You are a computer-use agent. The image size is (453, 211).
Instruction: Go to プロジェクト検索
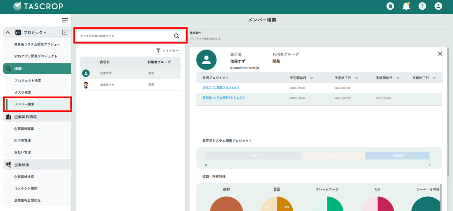click(38, 81)
